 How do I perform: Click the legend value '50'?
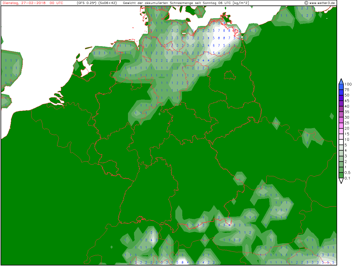pyautogui.click(x=347, y=95)
